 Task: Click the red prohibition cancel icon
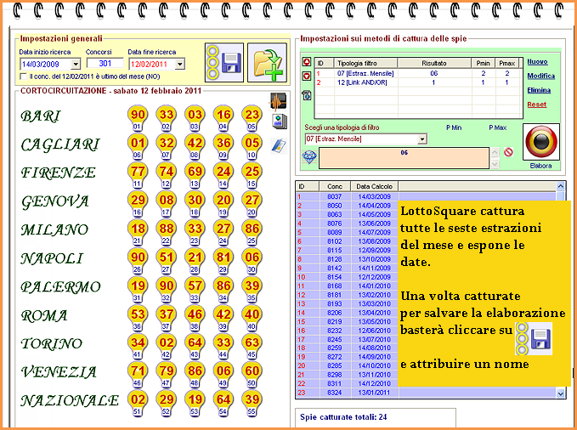click(x=509, y=153)
